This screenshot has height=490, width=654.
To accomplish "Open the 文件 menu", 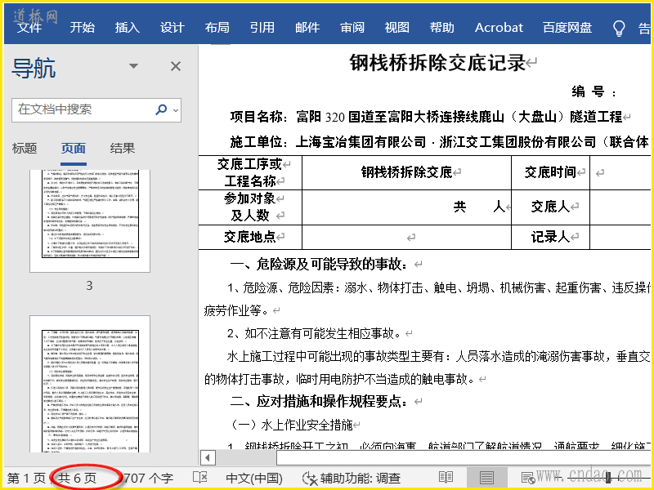I will [x=29, y=28].
